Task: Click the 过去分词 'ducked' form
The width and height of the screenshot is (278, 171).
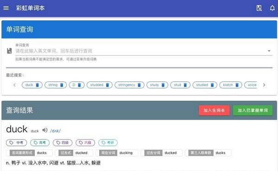Action: [x=162, y=153]
